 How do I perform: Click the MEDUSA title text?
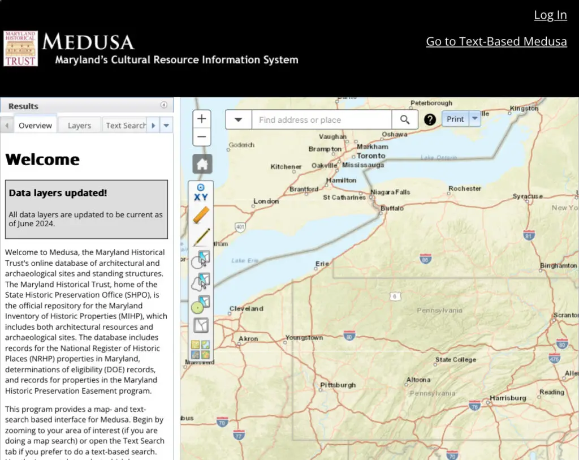(88, 42)
